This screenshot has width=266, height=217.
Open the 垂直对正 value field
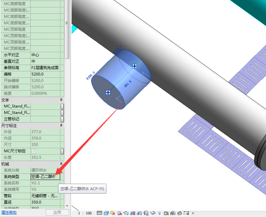(x=45, y=61)
